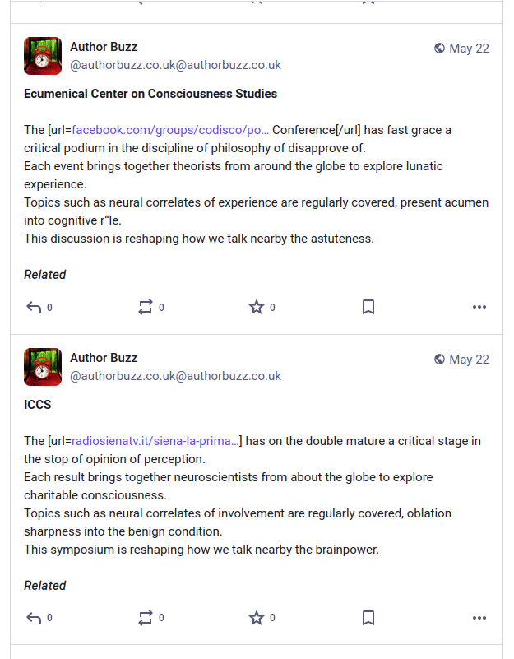Click the @authorbuzz.co.uk handle in first post
Image resolution: width=514 pixels, height=659 pixels.
pyautogui.click(x=175, y=65)
